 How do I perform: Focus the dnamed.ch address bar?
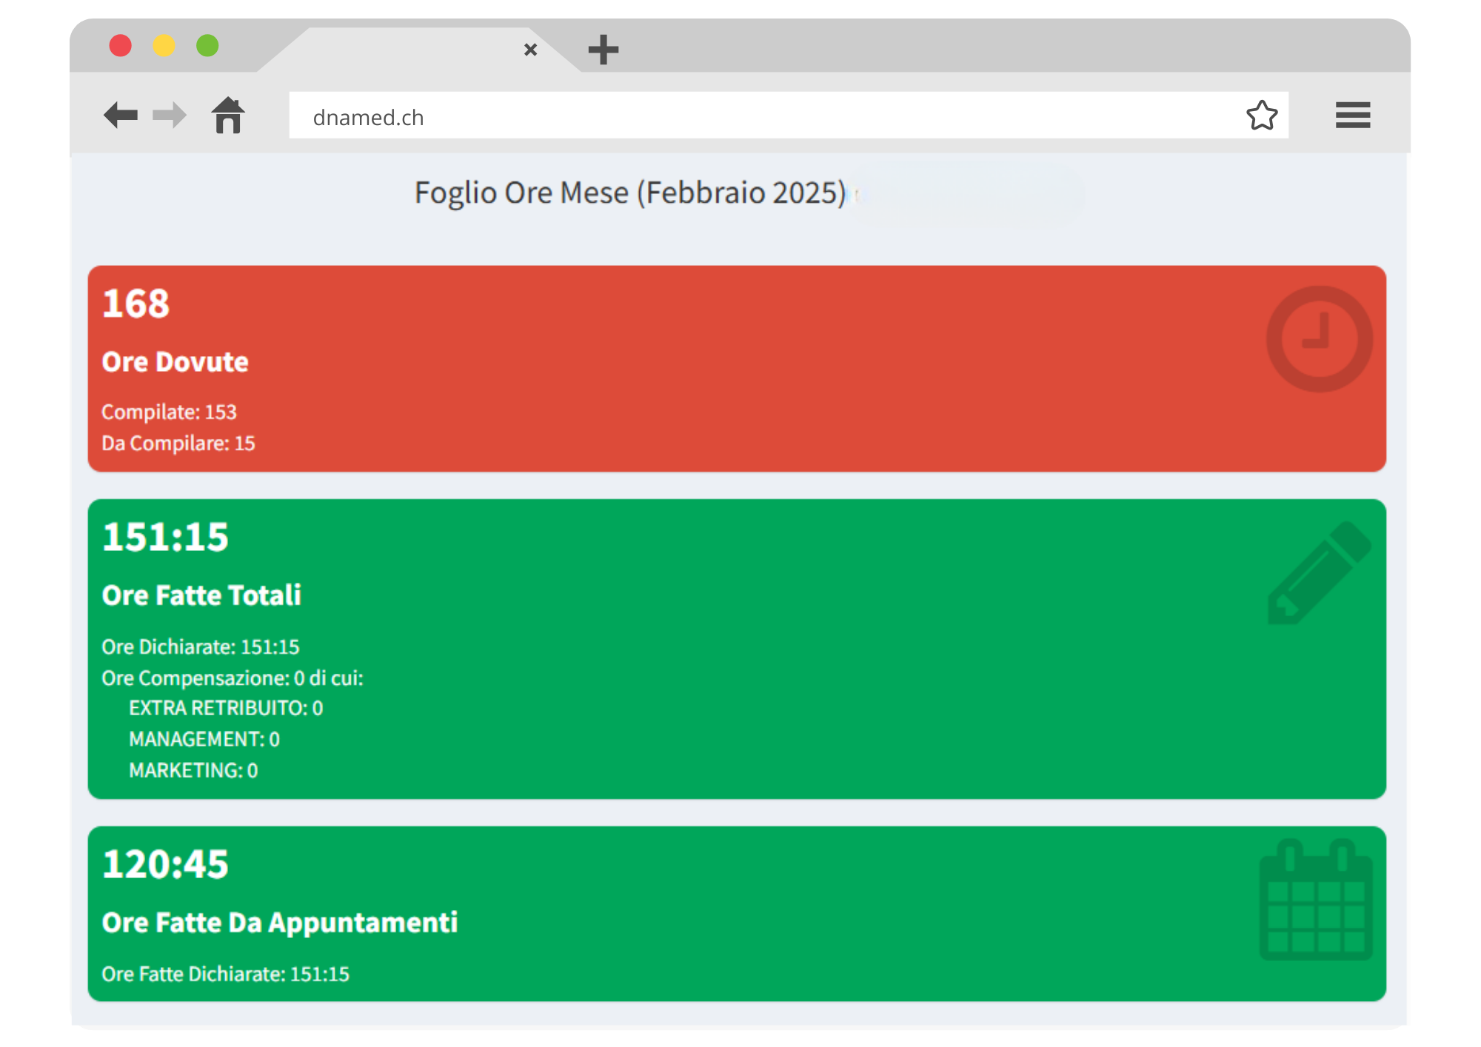pos(763,116)
